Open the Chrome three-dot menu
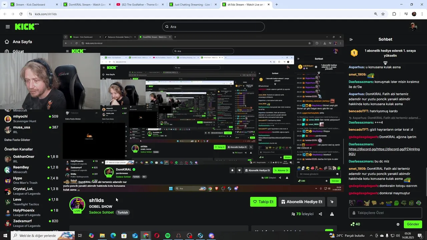The width and height of the screenshot is (427, 240). [422, 14]
